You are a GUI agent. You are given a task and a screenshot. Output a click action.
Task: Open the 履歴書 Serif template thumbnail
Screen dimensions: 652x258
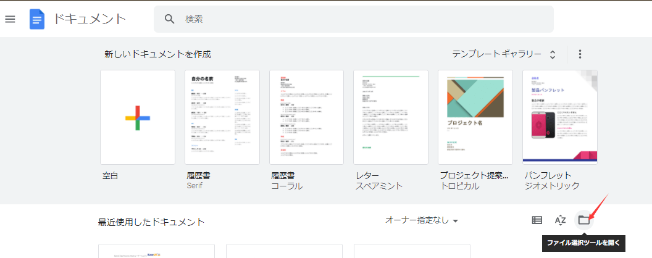tap(222, 117)
